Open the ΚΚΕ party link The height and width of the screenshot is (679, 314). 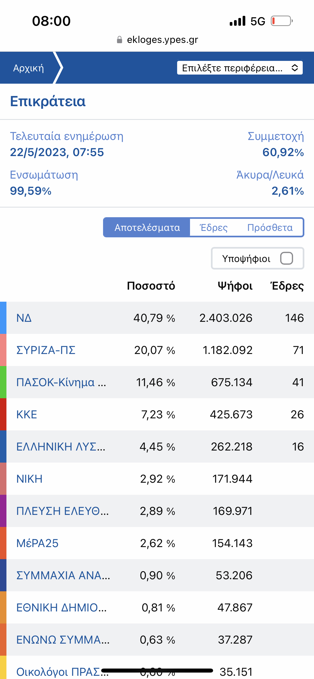coord(27,415)
